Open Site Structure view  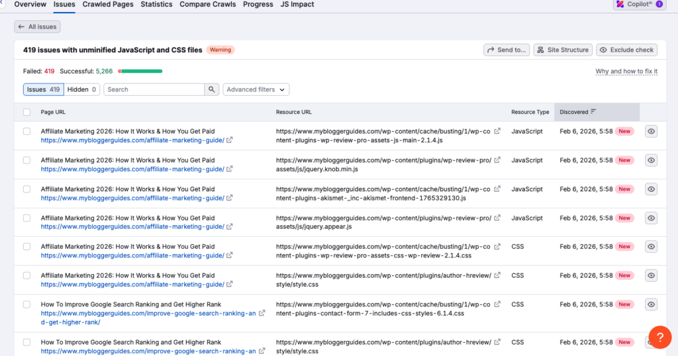[x=563, y=50]
